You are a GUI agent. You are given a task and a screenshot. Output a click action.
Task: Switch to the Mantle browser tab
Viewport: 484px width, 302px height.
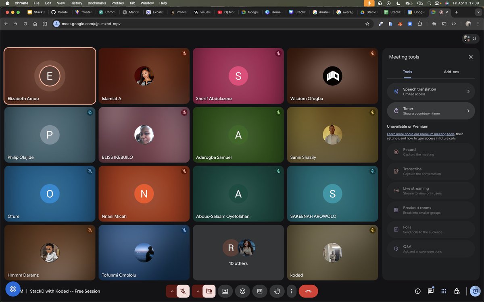click(131, 12)
